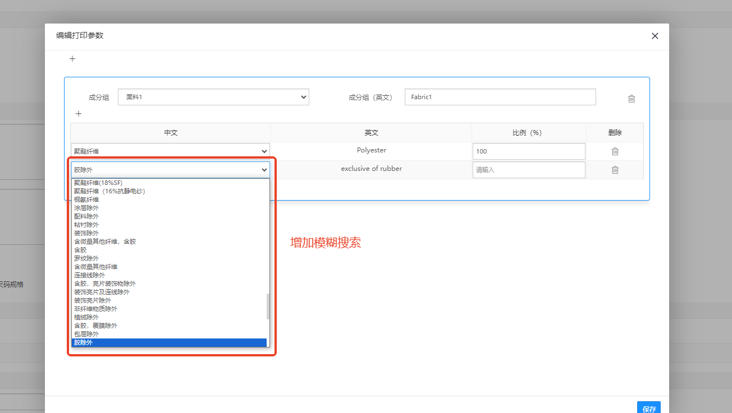Click the plus icon above the 成分组 panel
Screen dimensions: 732x413
click(x=72, y=59)
